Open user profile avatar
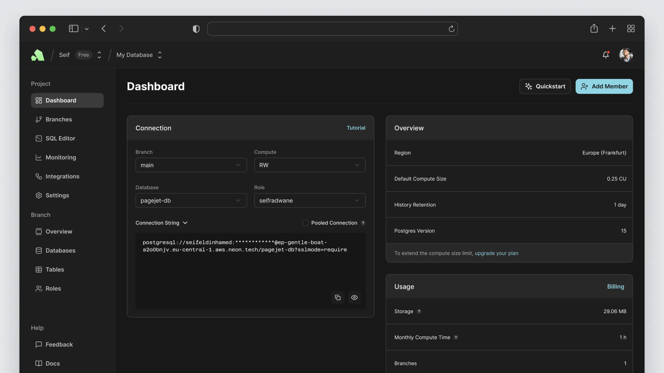The width and height of the screenshot is (664, 373). click(626, 55)
